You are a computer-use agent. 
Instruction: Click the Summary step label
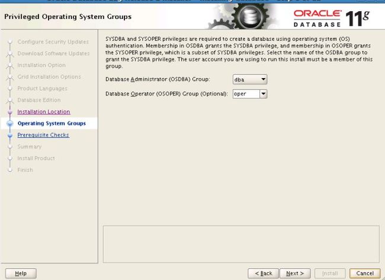pyautogui.click(x=30, y=146)
